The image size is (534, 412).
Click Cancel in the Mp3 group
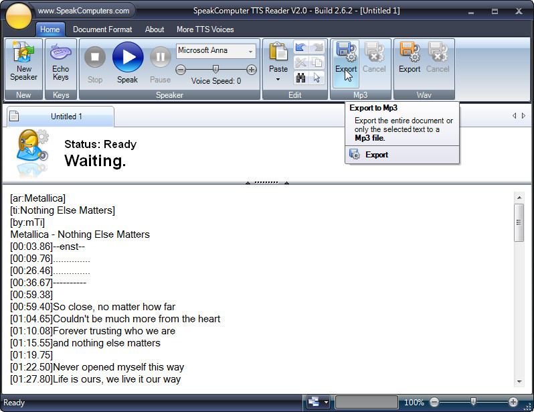point(374,58)
